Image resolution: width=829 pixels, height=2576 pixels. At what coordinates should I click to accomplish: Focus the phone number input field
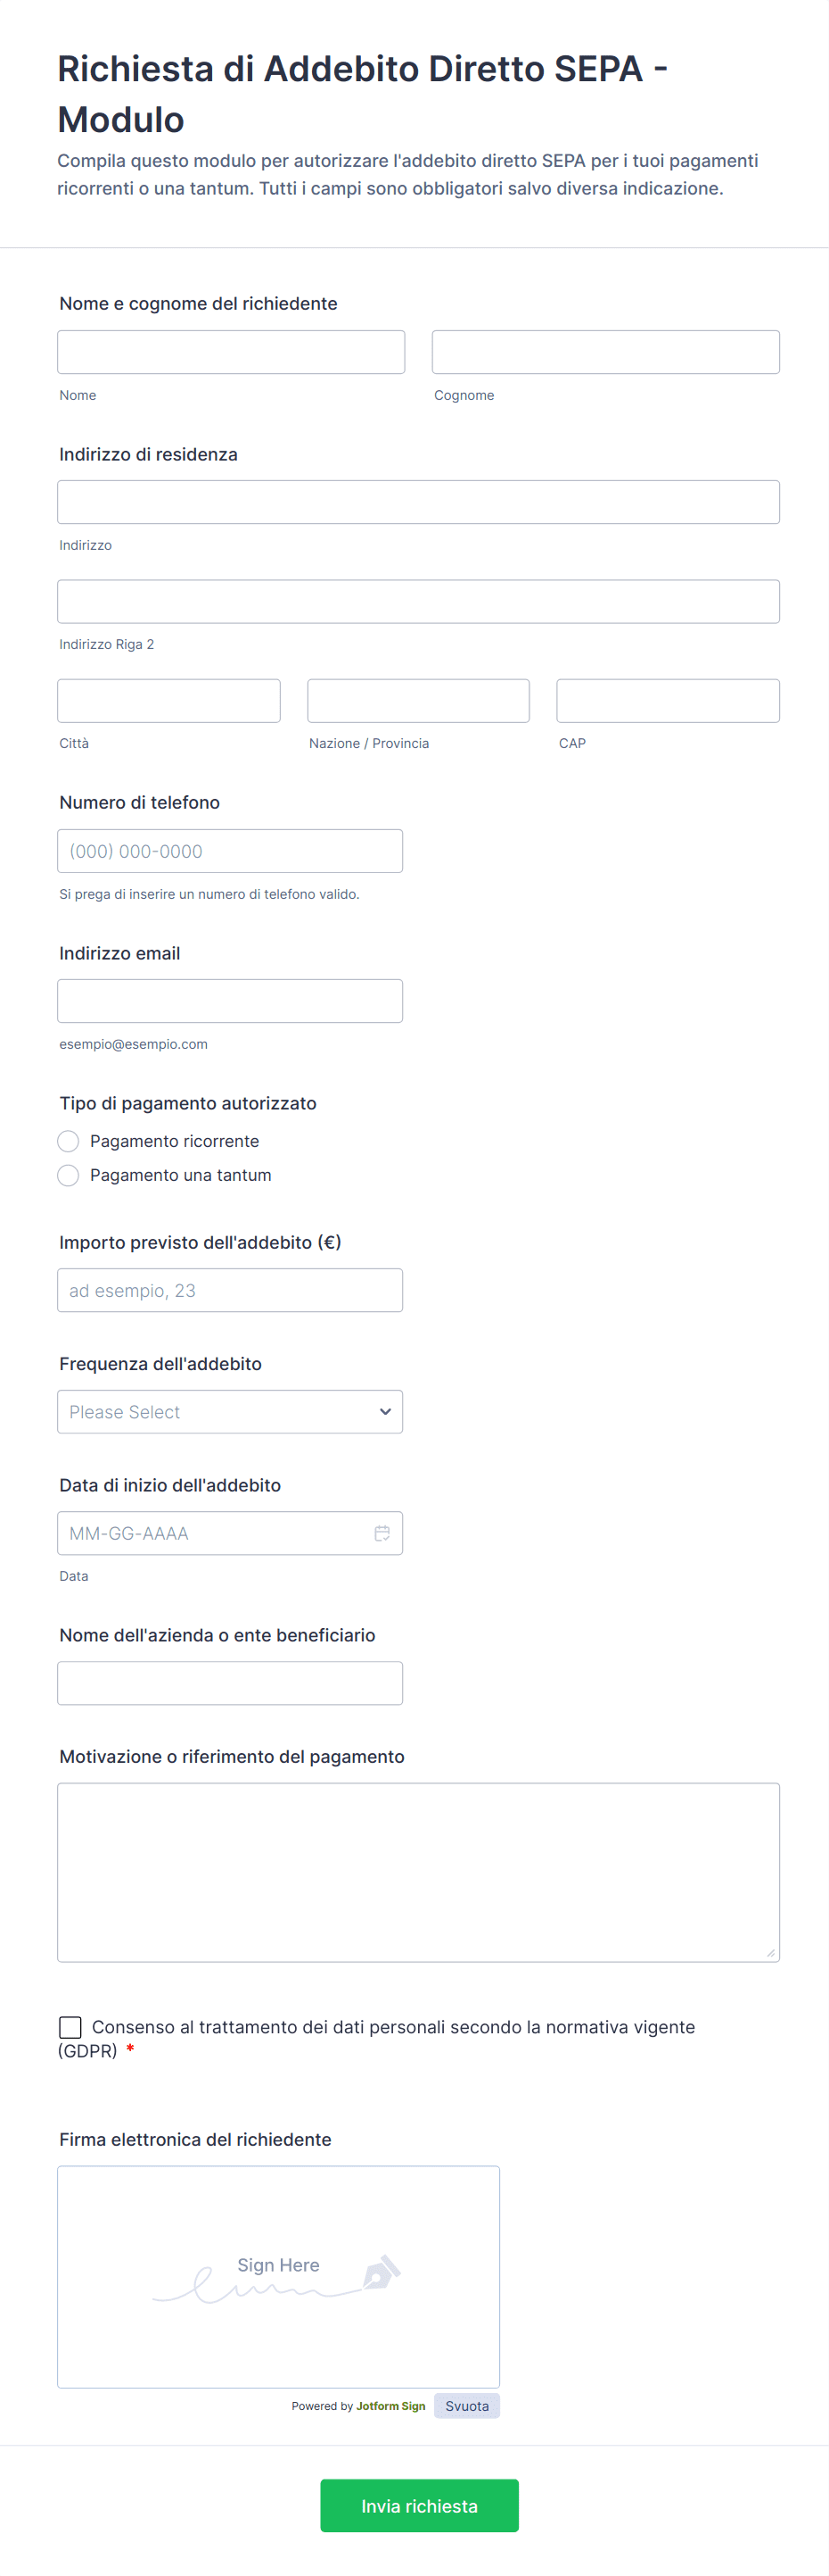[230, 851]
